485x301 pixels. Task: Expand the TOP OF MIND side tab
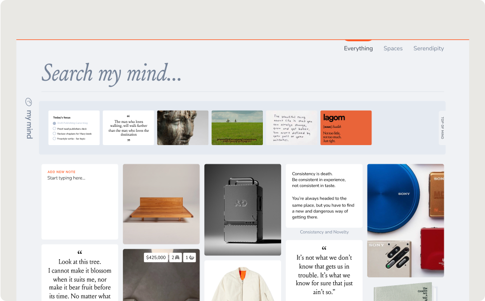[x=442, y=127]
